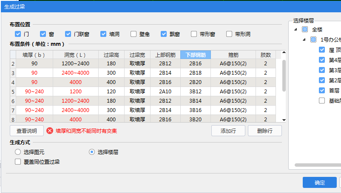Screen dimensions: 341x193
Task: Enable the 带形窗 checkbox
Action: coord(194,34)
